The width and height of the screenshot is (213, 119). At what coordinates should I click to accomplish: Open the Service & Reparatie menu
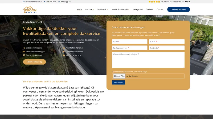click(119, 10)
